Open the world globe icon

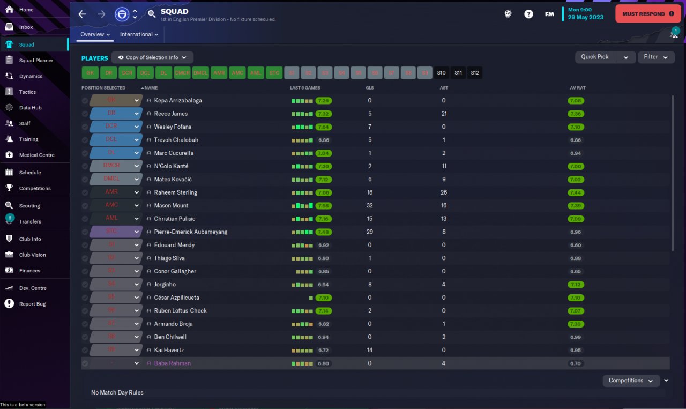coord(508,14)
